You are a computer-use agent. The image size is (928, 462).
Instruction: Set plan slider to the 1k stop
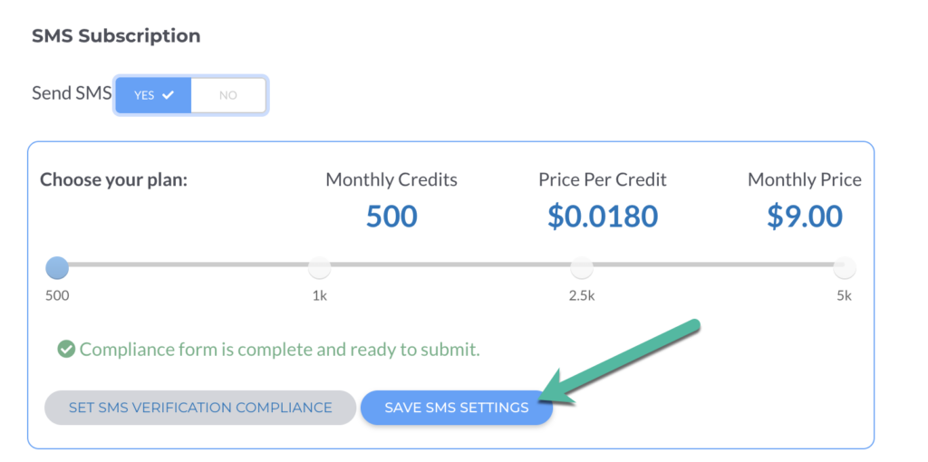pos(319,267)
